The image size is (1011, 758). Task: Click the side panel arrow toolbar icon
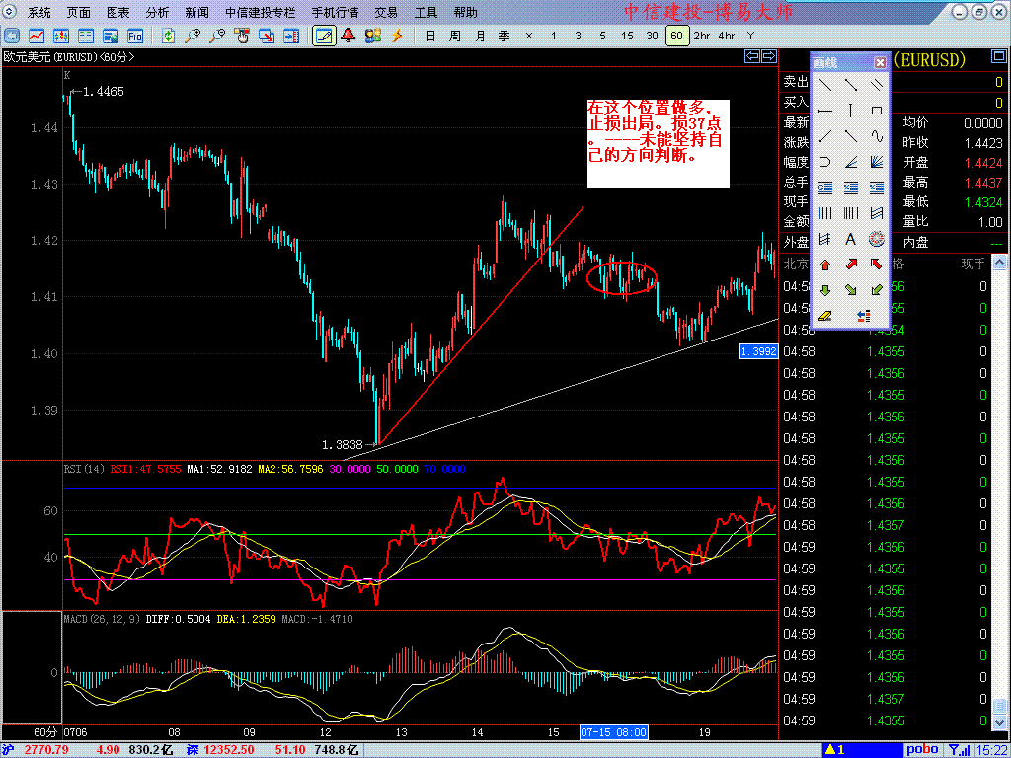pos(291,37)
